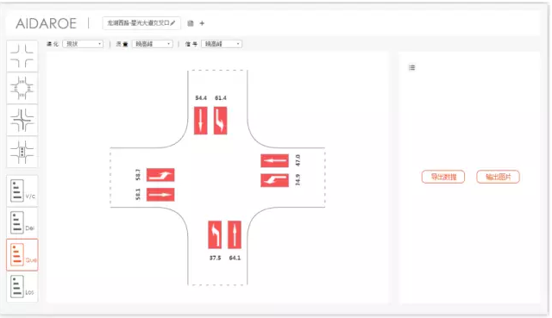Select the basic intersection geometry tool
The image size is (552, 318).
pyautogui.click(x=22, y=56)
